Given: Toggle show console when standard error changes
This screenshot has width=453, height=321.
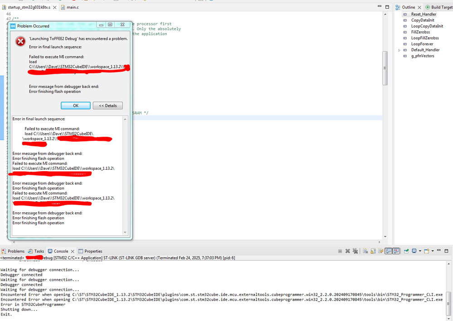Looking at the screenshot, I should click(396, 251).
